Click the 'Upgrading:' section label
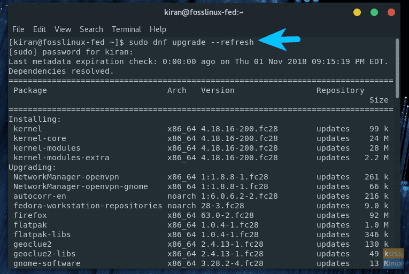Screen dimensions: 409x274 click(x=32, y=167)
